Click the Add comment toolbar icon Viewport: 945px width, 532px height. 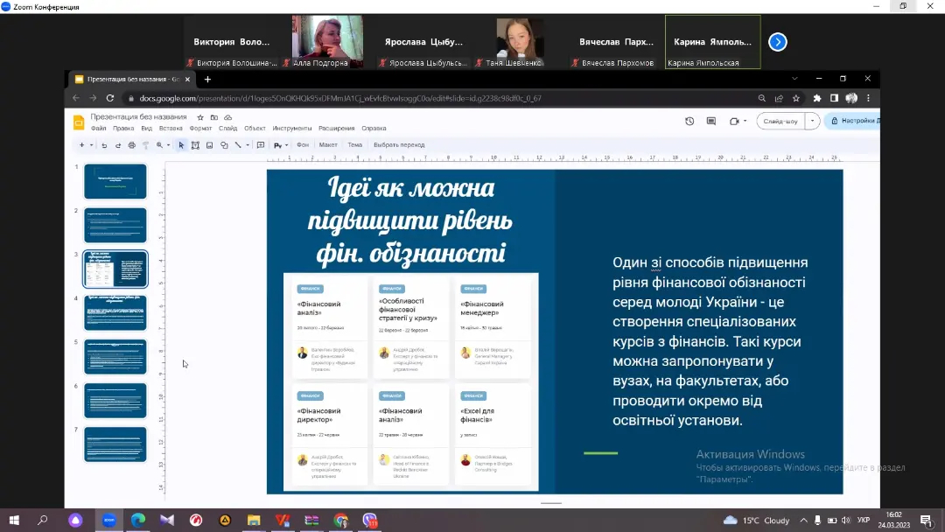(260, 145)
